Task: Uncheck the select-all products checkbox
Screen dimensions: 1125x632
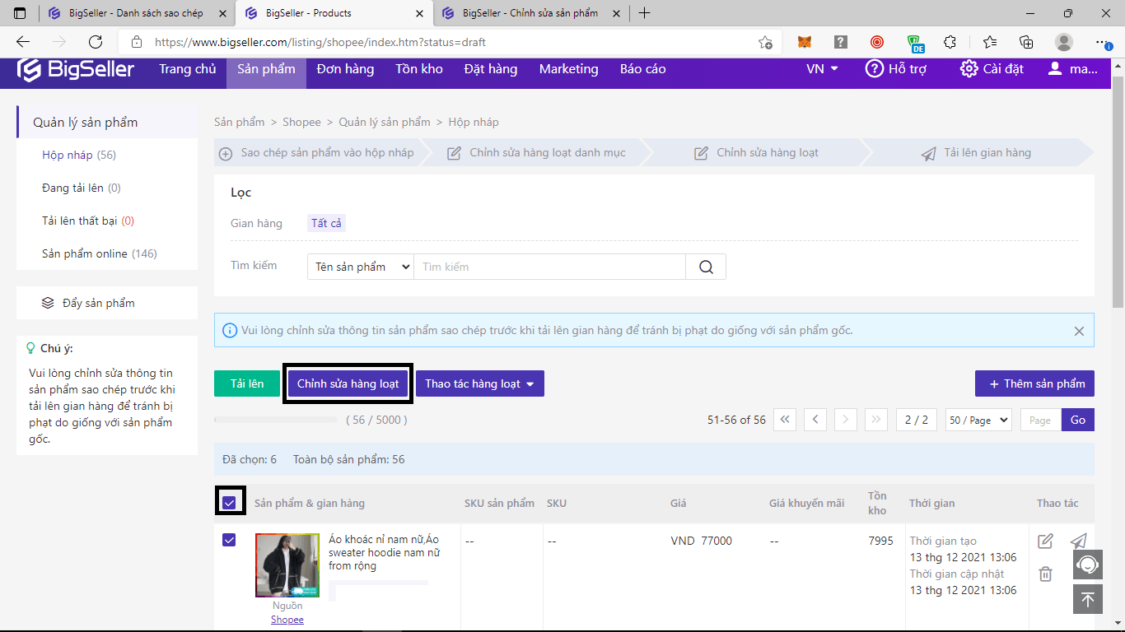Action: click(x=230, y=501)
